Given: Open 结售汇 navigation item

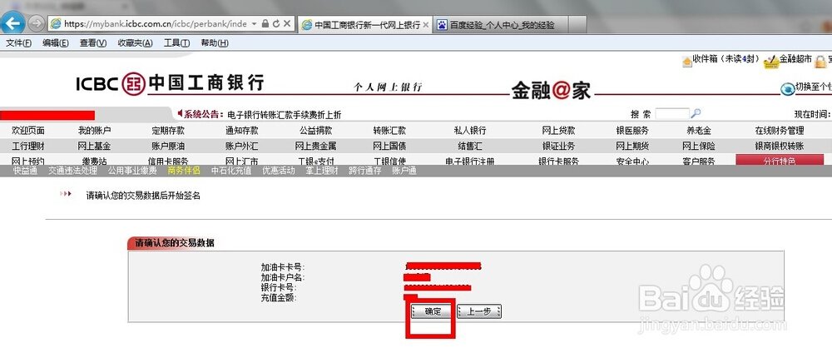Looking at the screenshot, I should 469,146.
